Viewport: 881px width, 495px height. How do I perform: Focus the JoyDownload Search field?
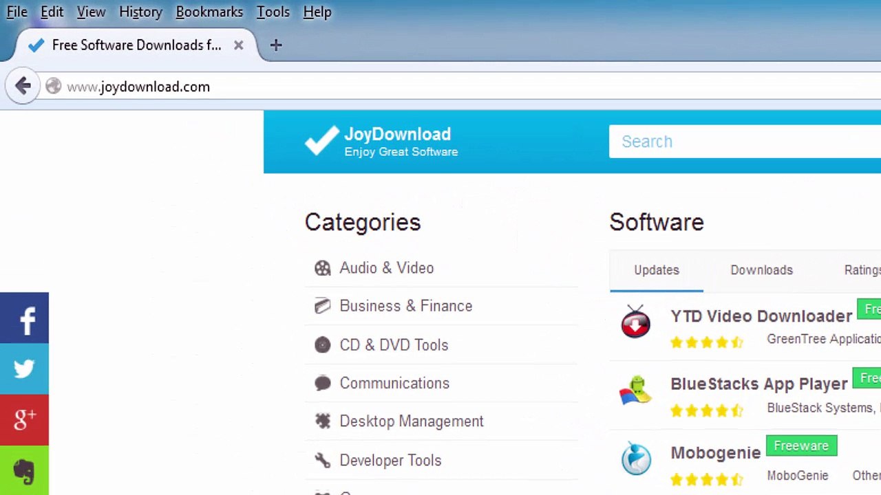coord(745,142)
